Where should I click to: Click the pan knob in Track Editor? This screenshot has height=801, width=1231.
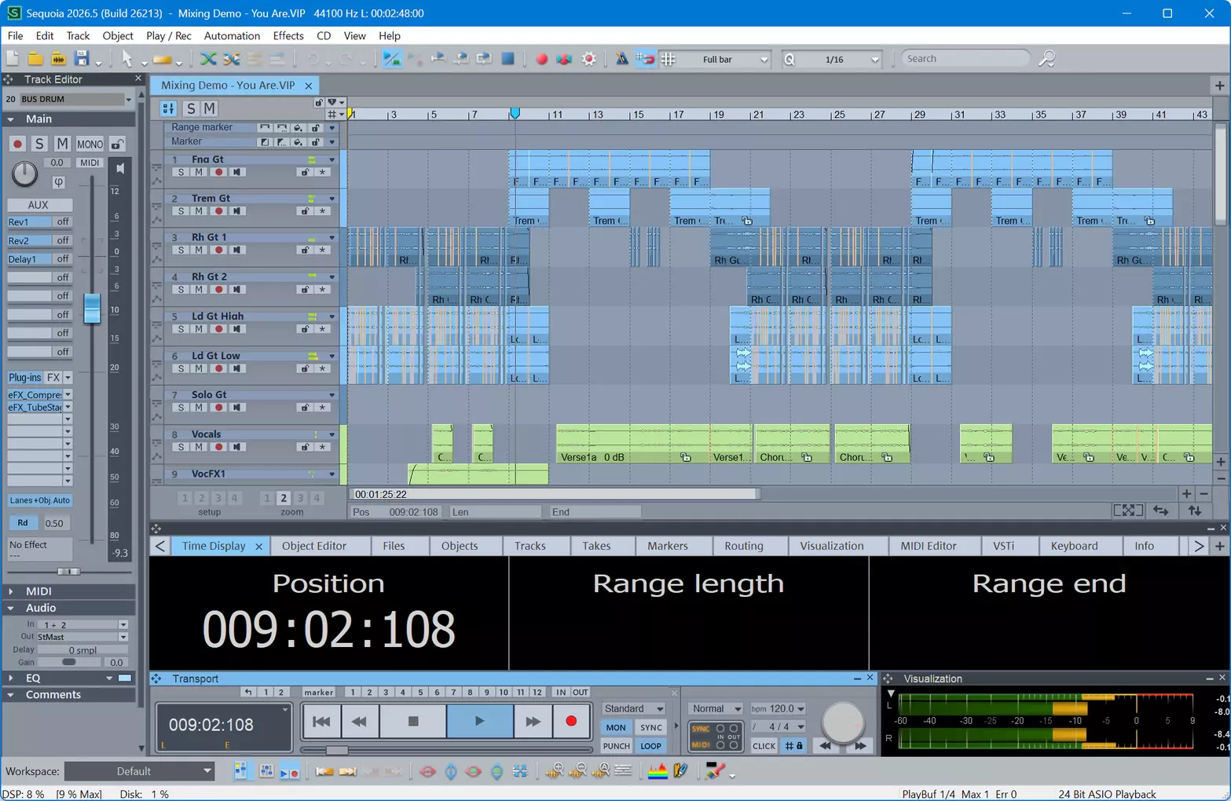point(24,174)
